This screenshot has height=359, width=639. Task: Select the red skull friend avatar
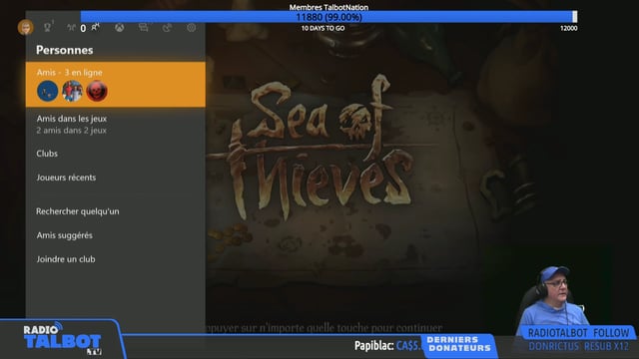coord(97,91)
